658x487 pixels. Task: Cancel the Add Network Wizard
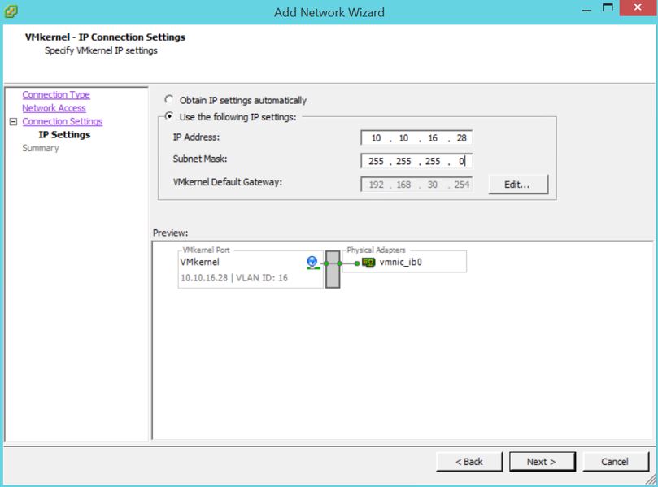[616, 462]
